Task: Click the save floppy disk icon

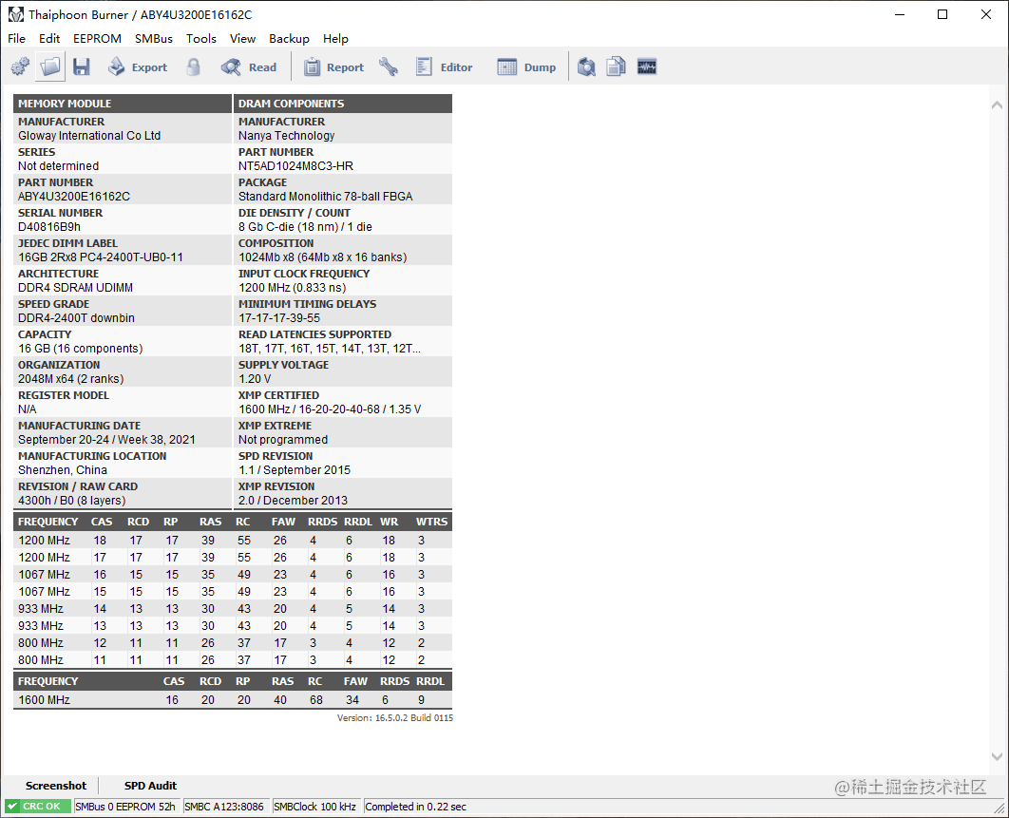Action: coord(82,67)
